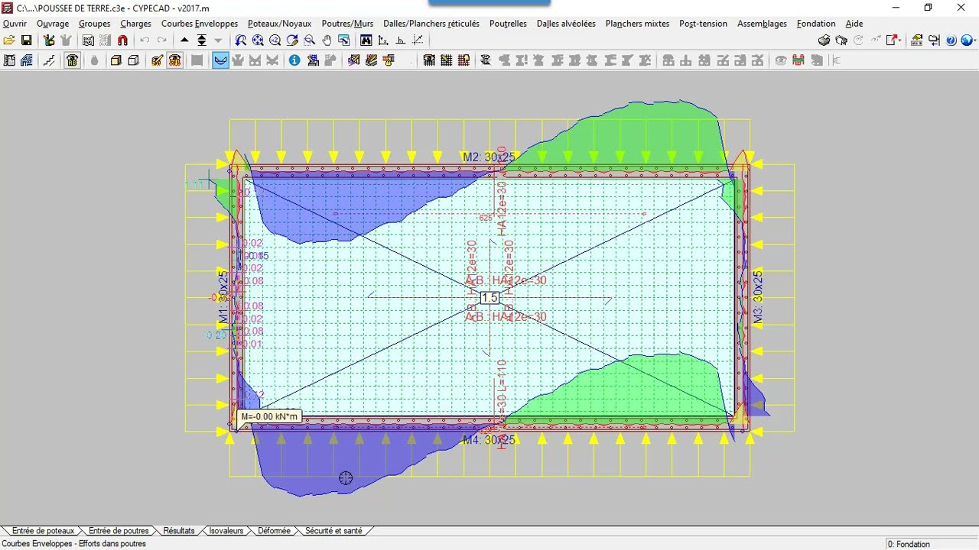The image size is (979, 550).
Task: Click the redraw view icon
Action: pos(292,40)
